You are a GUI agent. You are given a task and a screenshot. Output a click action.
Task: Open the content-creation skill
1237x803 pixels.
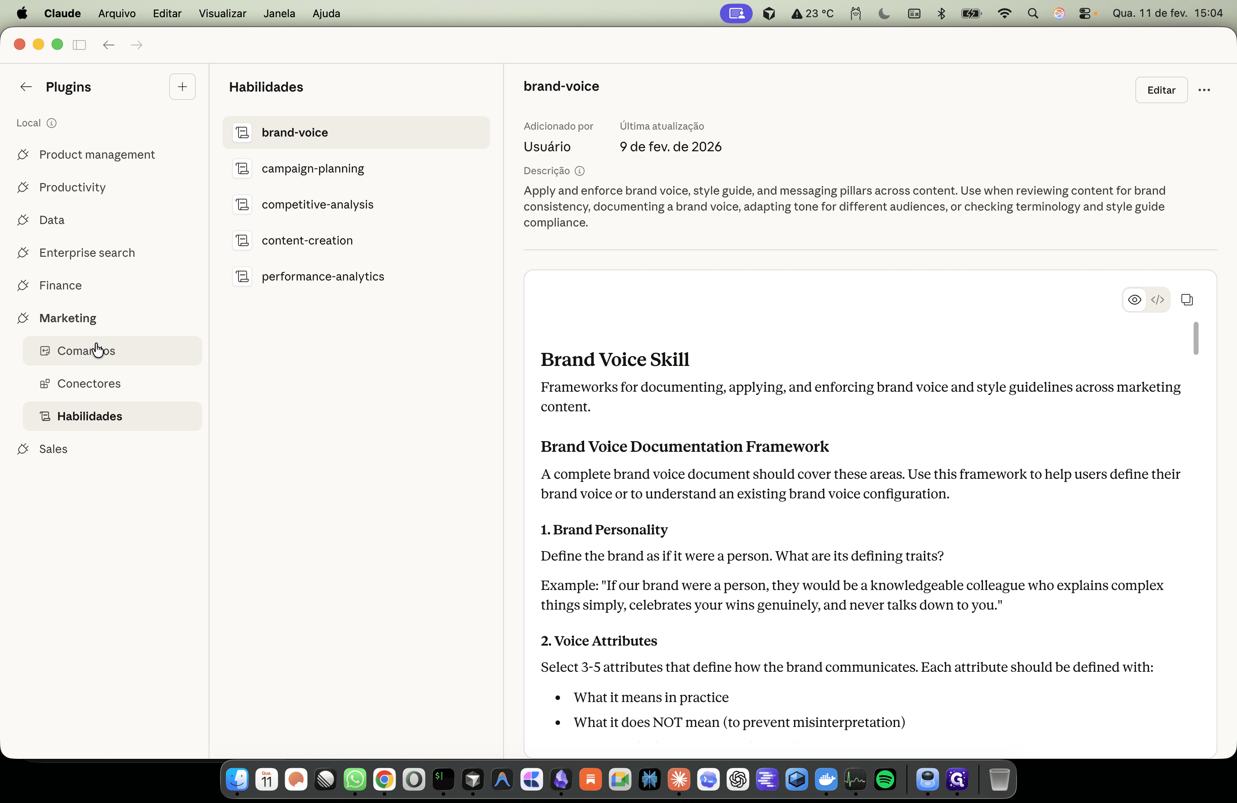point(356,240)
